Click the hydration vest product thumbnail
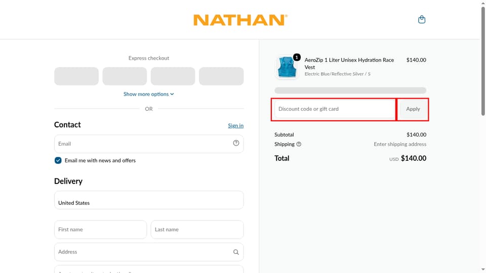This screenshot has height=273, width=486. (x=286, y=67)
